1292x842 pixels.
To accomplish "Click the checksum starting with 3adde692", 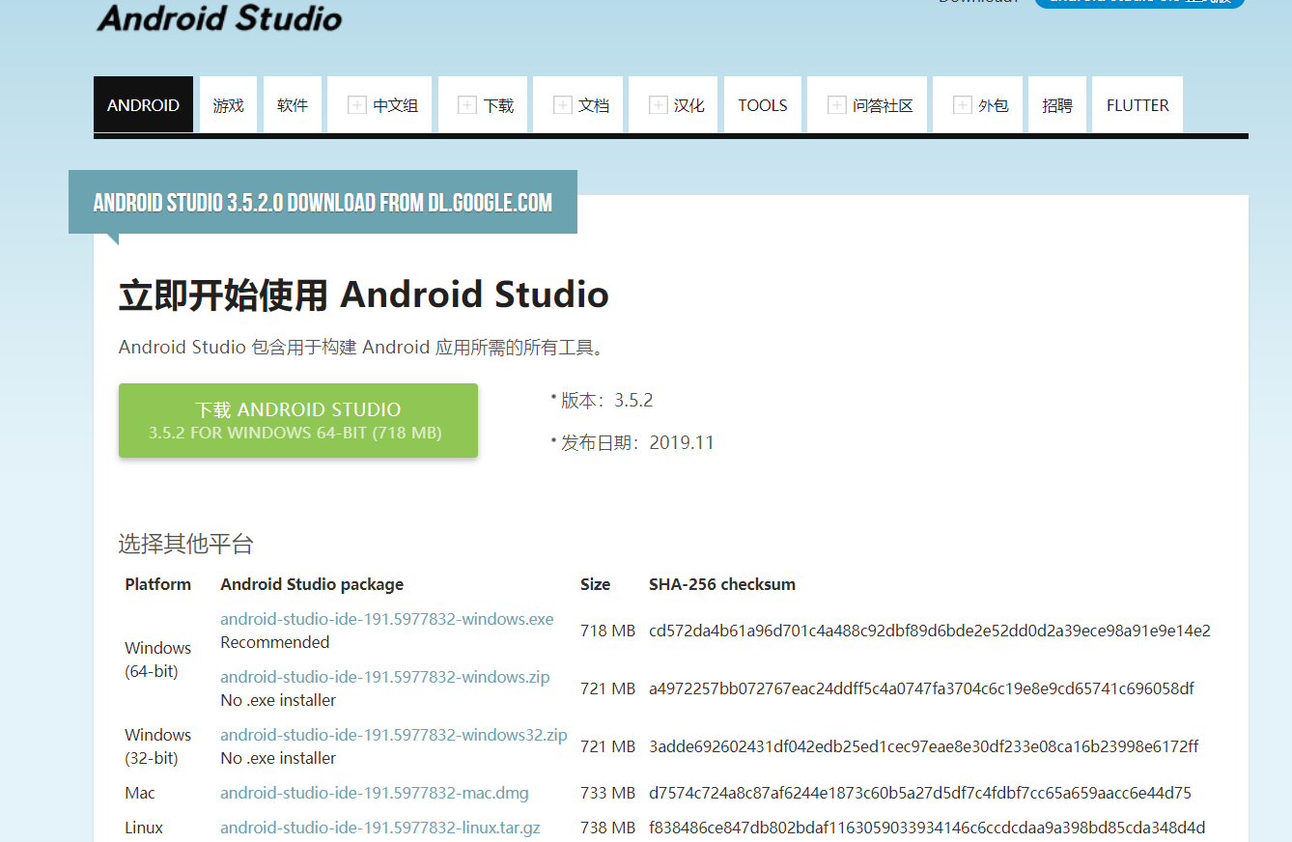I will coord(924,746).
